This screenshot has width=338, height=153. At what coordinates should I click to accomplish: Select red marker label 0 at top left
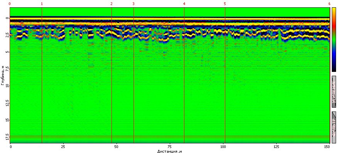[10, 4]
